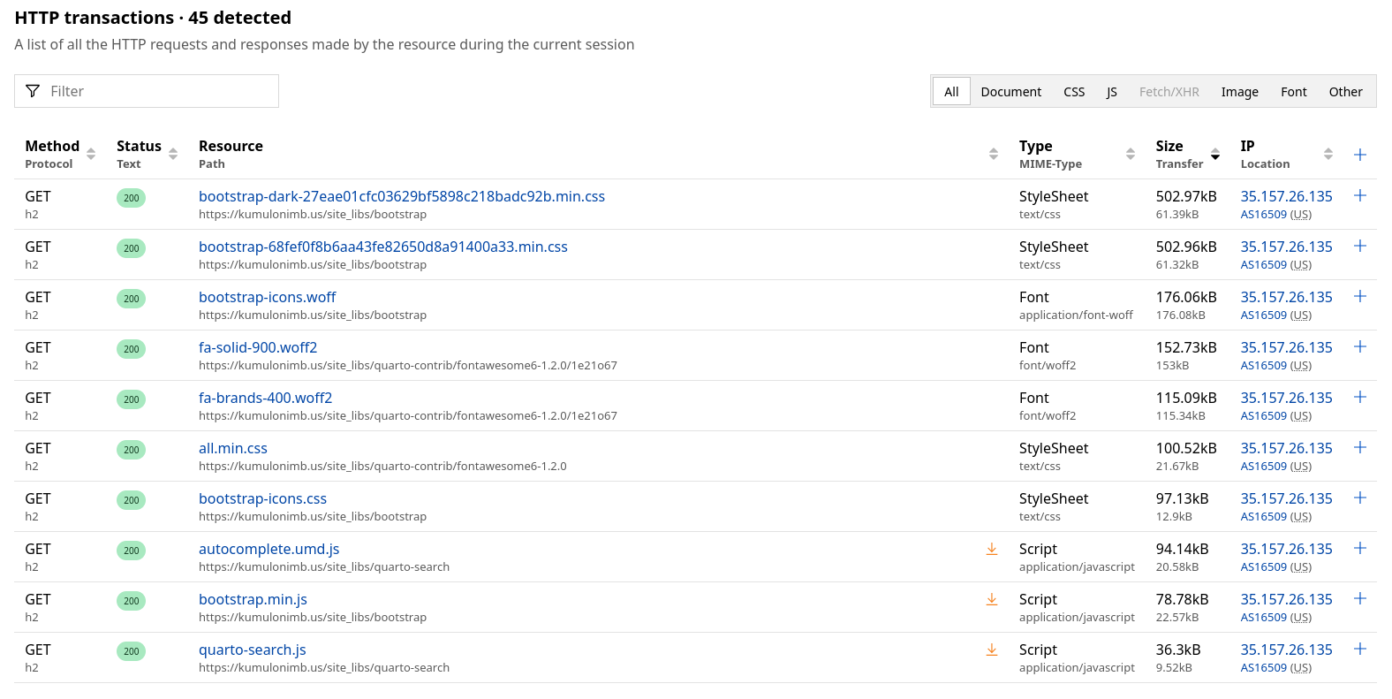This screenshot has height=699, width=1392.
Task: Click AS16509 link in bootstrap-icons.css row
Action: pos(1263,517)
